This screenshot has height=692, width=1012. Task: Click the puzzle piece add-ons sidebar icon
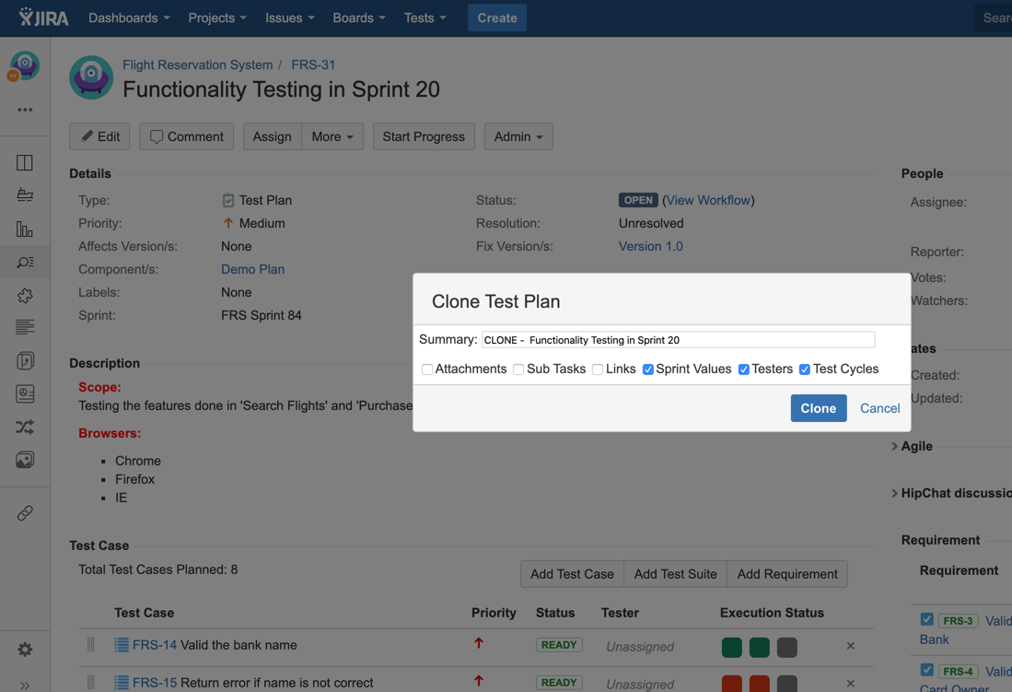25,295
